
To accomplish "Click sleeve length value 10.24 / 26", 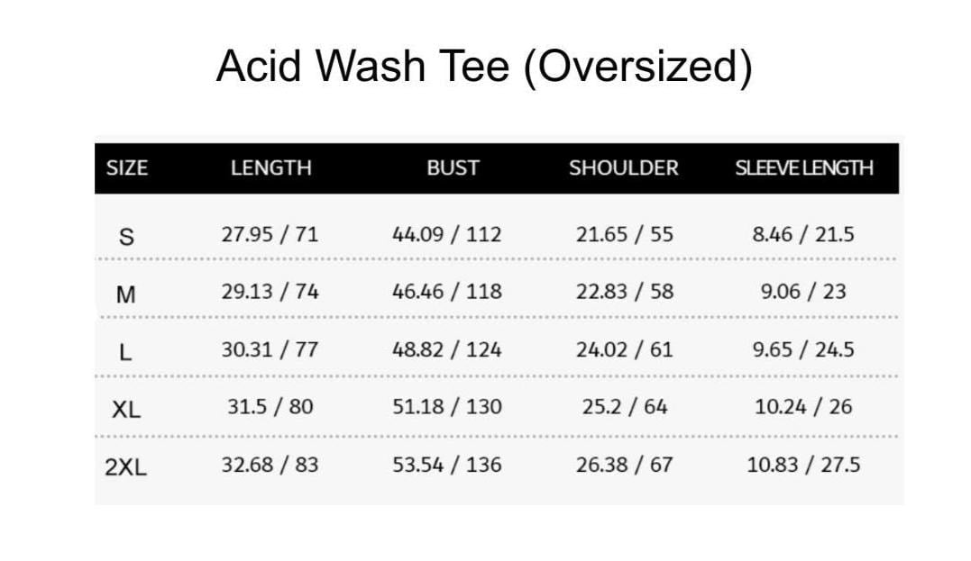I will 803,407.
